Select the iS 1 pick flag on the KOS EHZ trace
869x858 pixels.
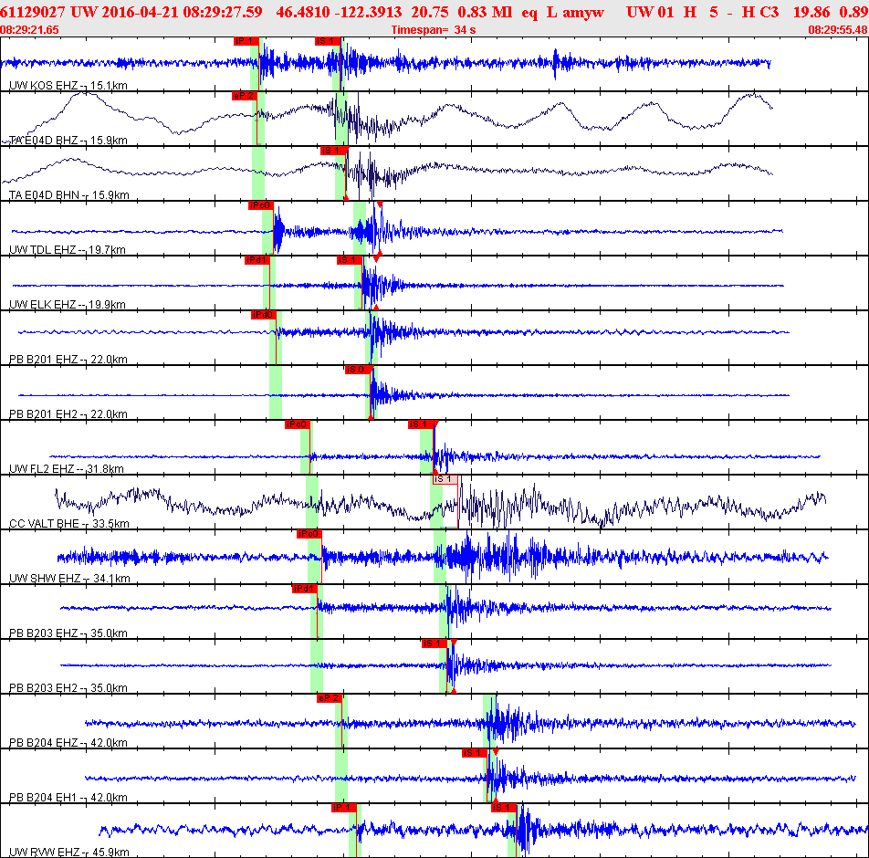328,41
